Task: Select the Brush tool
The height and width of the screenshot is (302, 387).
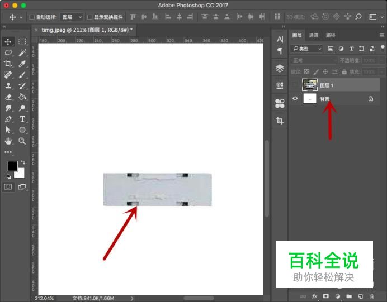Action: [x=22, y=75]
